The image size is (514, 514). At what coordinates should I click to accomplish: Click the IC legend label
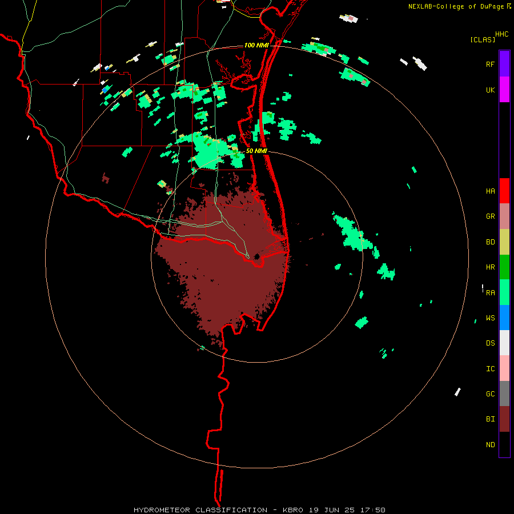(x=490, y=369)
